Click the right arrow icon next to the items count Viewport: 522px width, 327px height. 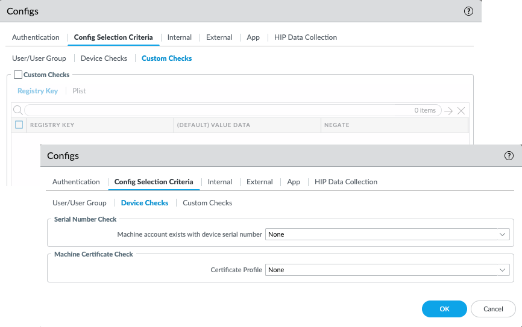click(x=448, y=111)
